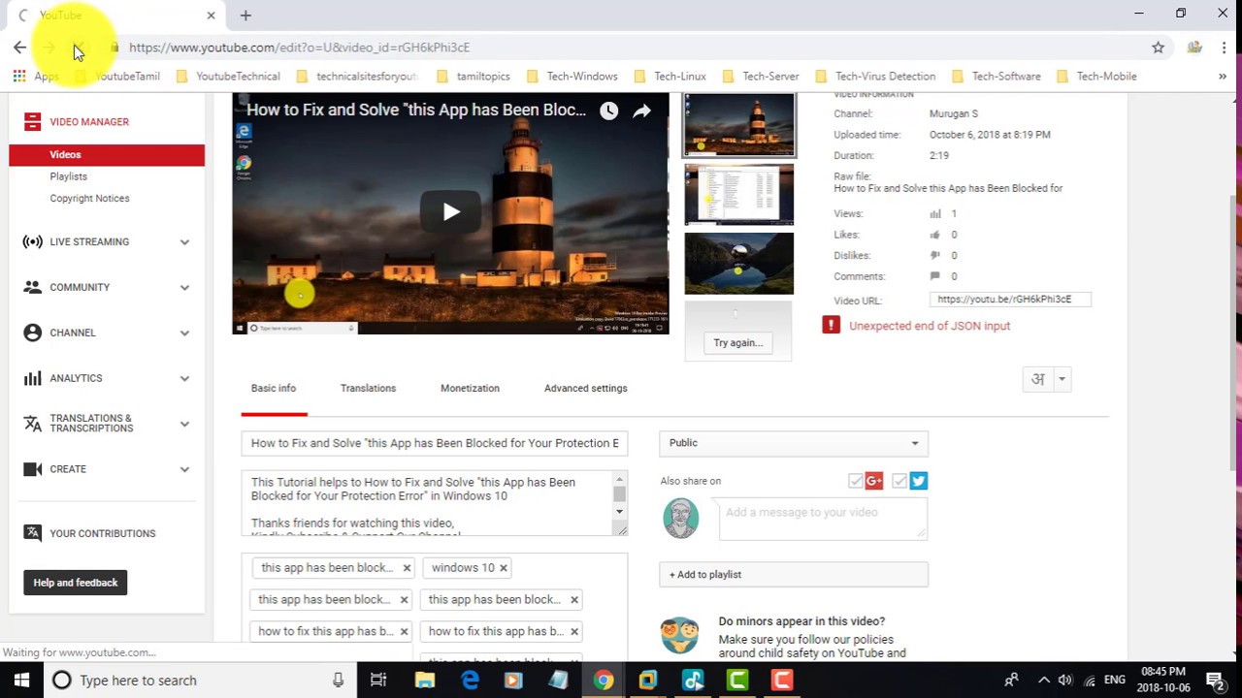Expand the Community section
The width and height of the screenshot is (1242, 698).
tap(184, 288)
